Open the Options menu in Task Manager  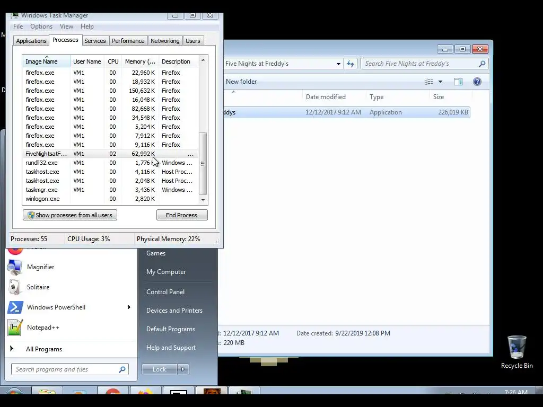click(x=41, y=26)
